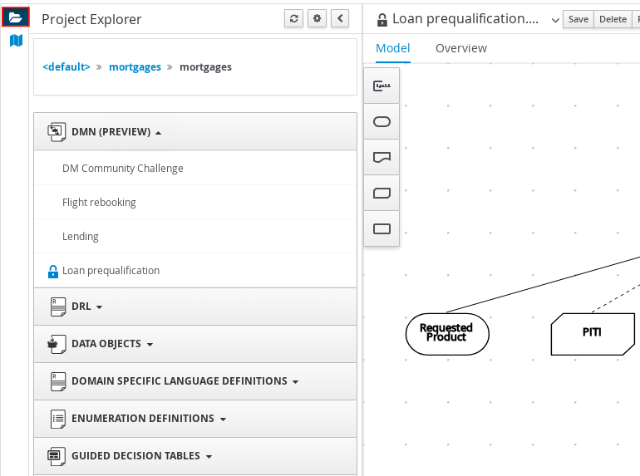Switch to the Overview tab

(x=461, y=48)
